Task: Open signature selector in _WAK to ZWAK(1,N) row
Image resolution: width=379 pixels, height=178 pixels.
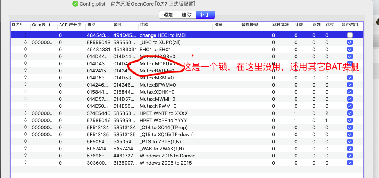Action: pyautogui.click(x=26, y=148)
